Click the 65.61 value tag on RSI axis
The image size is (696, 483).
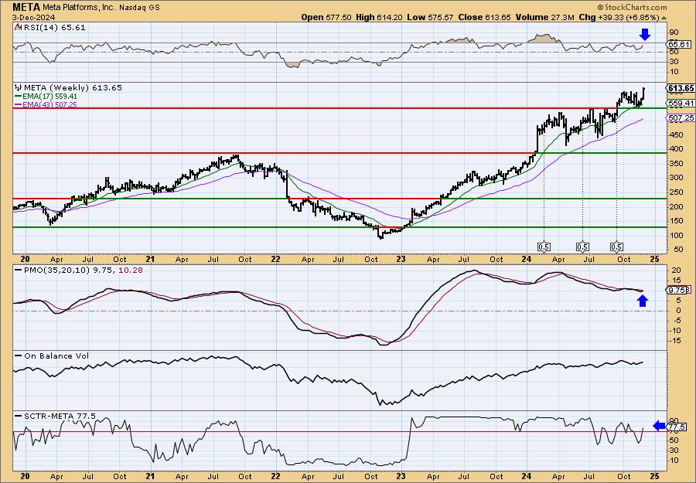click(679, 44)
